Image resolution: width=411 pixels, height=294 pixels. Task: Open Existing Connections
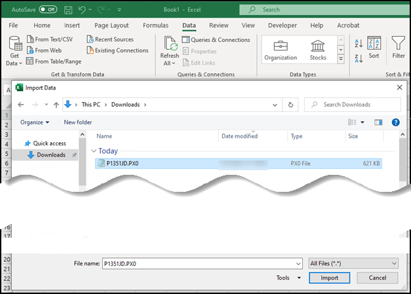tap(117, 50)
